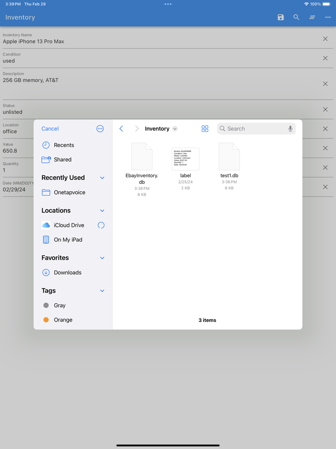Tap the battery indicator in status bar
Screen dimensions: 336x449
(x=326, y=4)
